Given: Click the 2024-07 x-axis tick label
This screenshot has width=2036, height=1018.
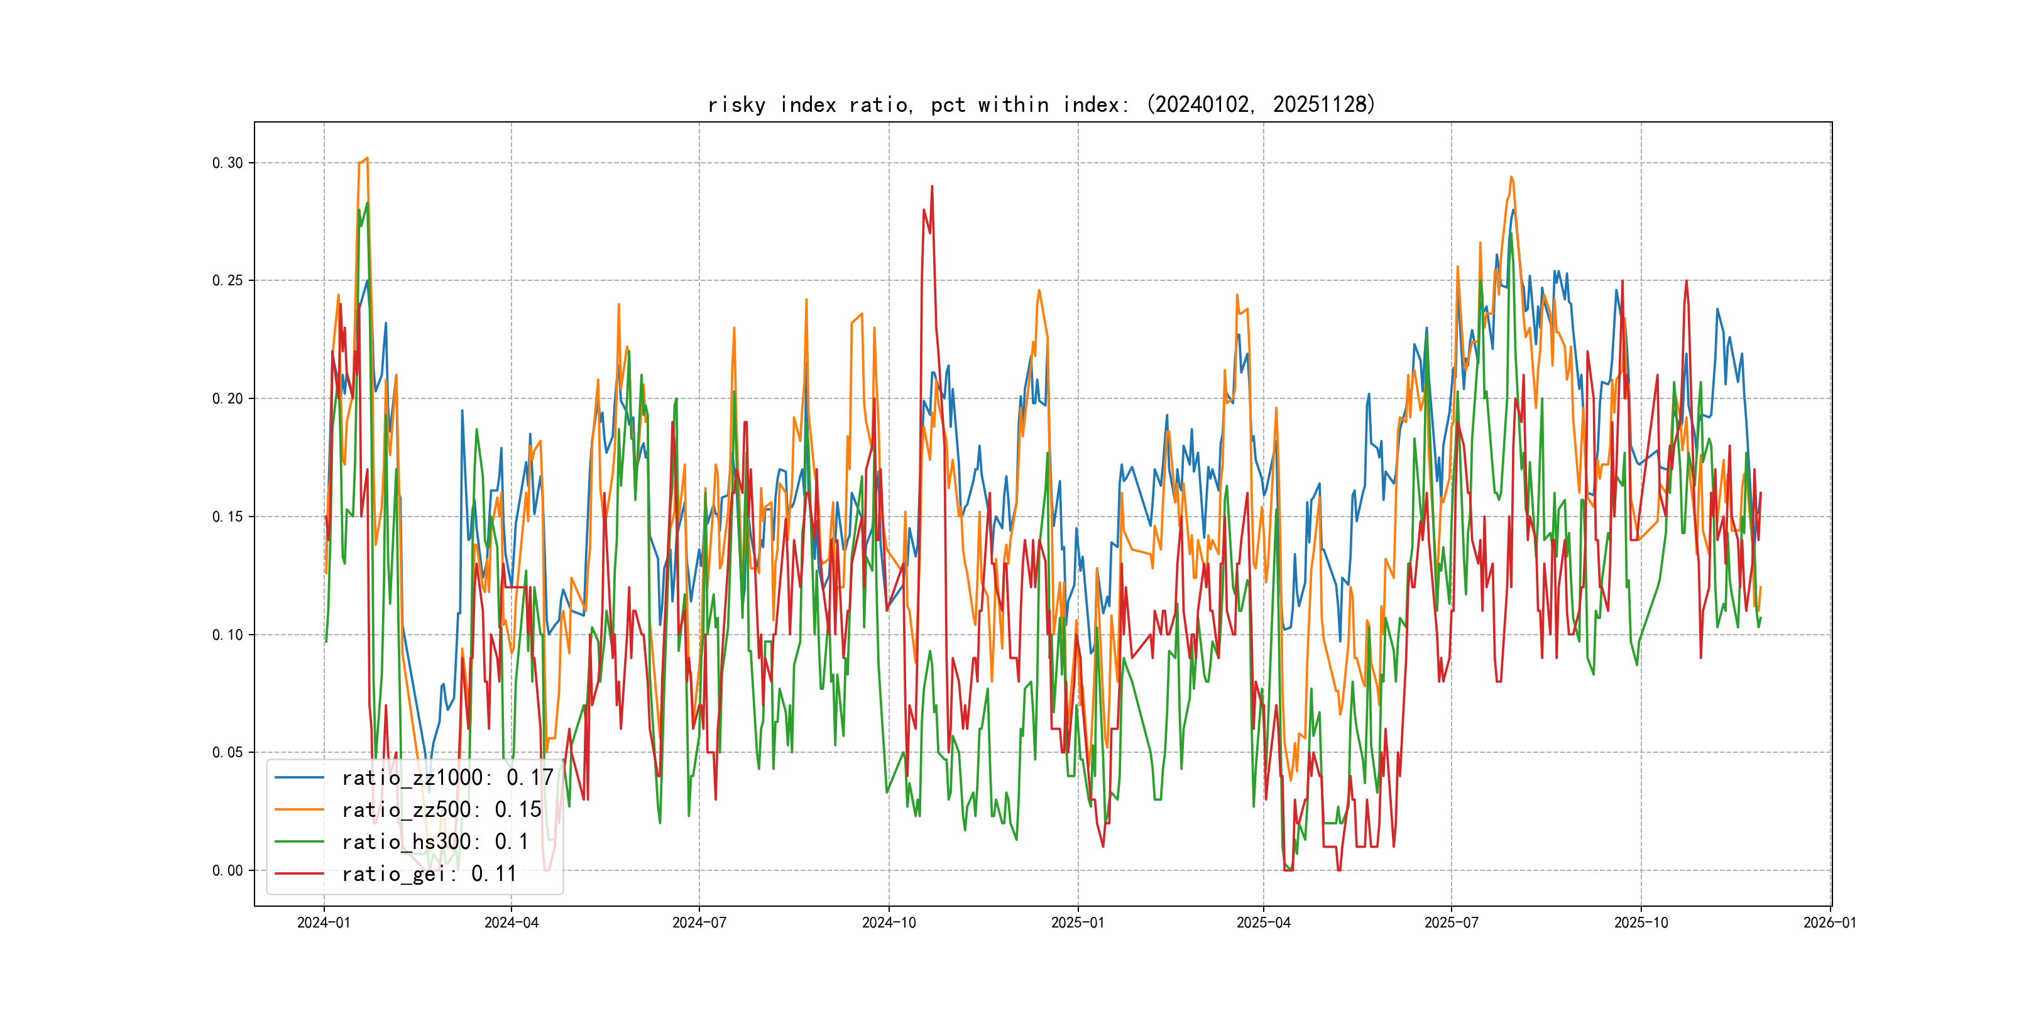Looking at the screenshot, I should pyautogui.click(x=699, y=922).
